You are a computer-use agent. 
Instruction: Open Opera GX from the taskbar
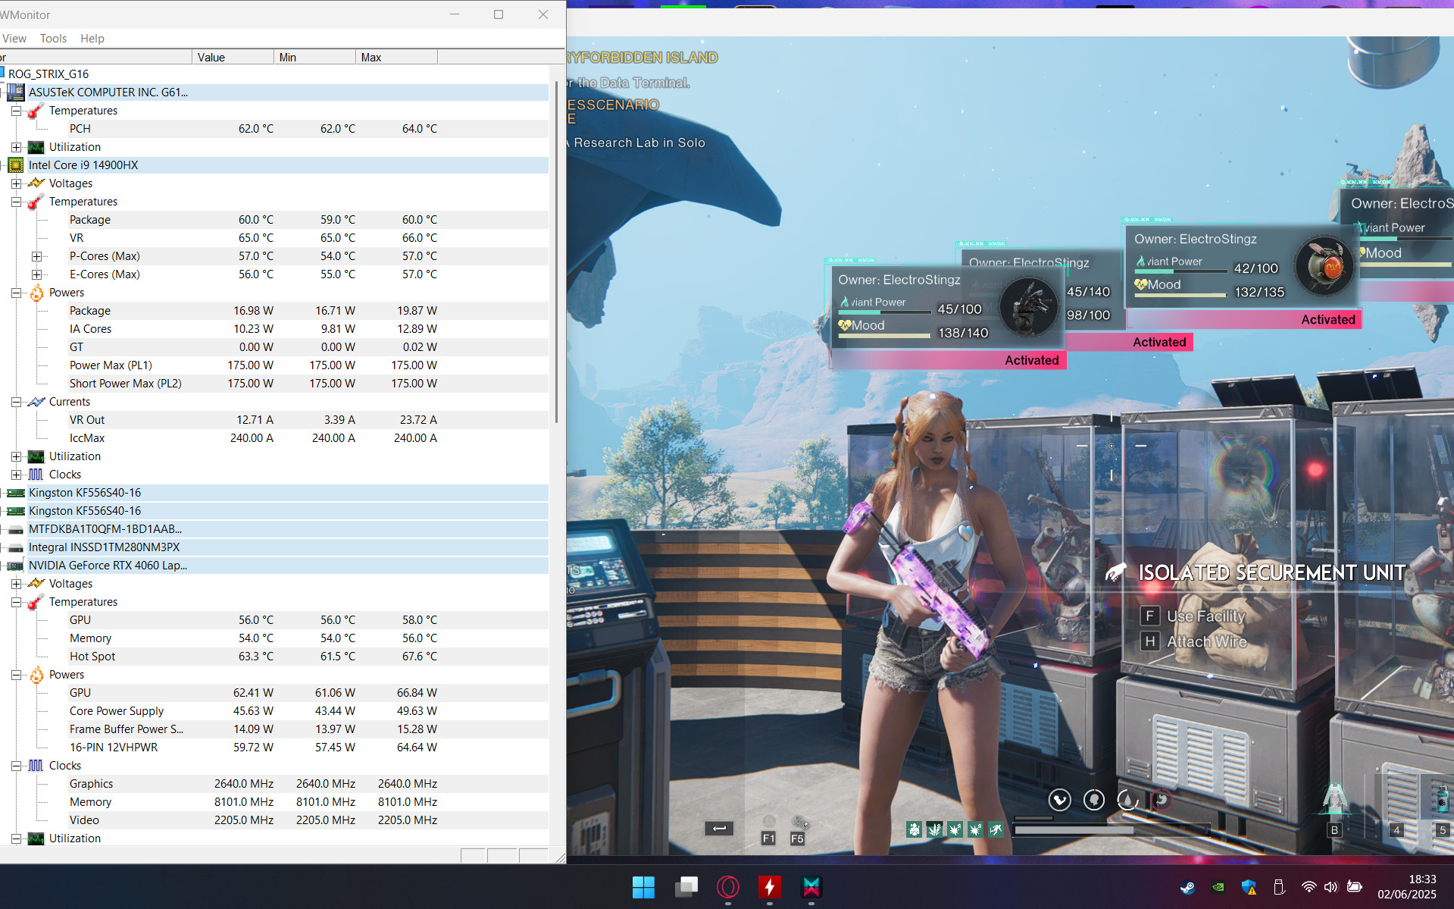728,887
